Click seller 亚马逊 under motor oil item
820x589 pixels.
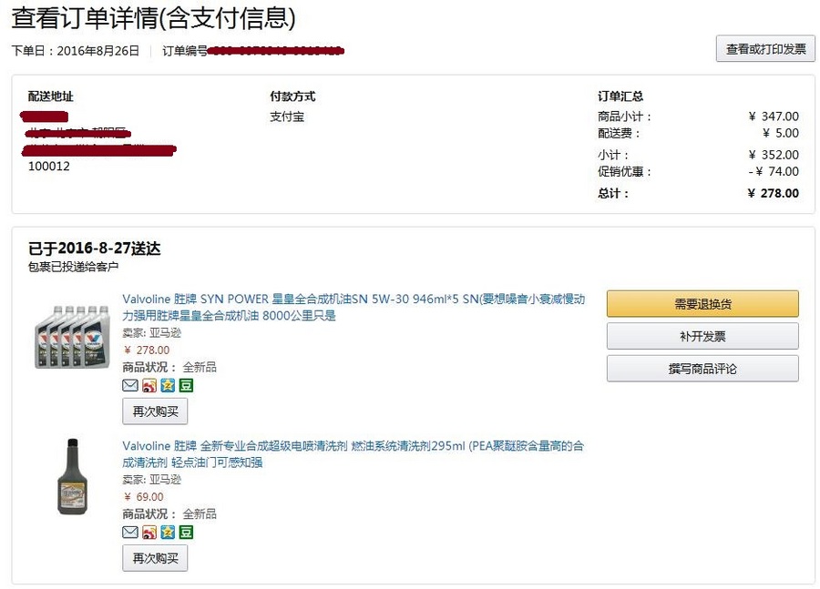(165, 333)
